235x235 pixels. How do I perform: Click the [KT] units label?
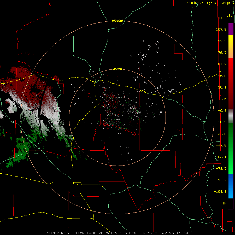click(x=223, y=18)
